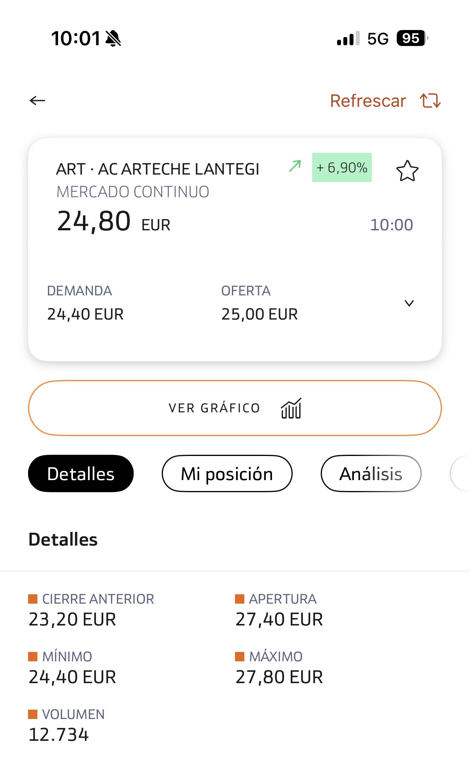Tap the bar chart icon

[x=291, y=408]
